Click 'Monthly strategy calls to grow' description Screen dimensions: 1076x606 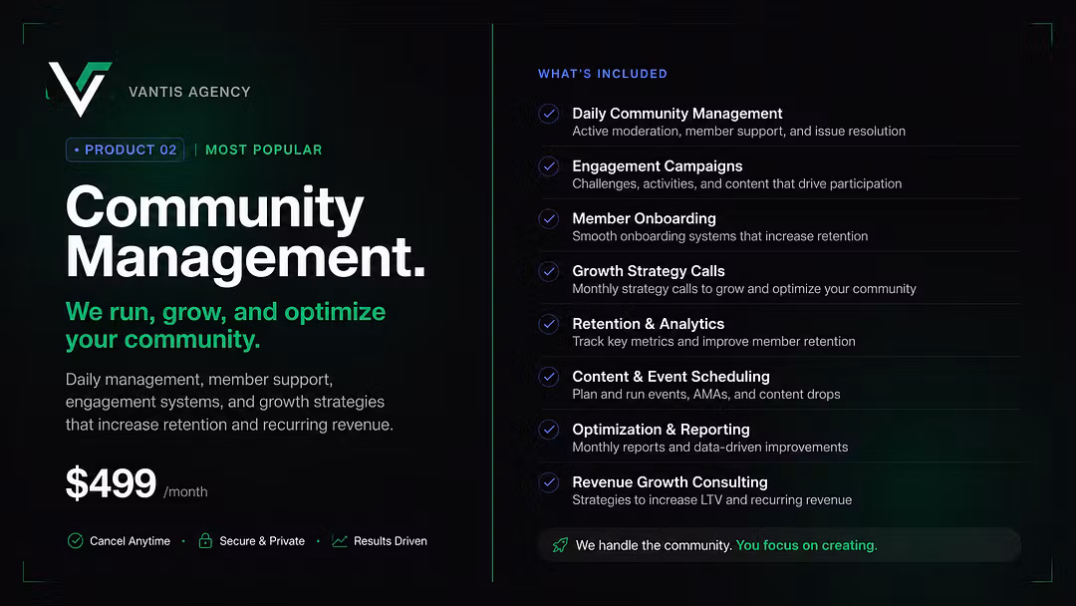coord(744,289)
